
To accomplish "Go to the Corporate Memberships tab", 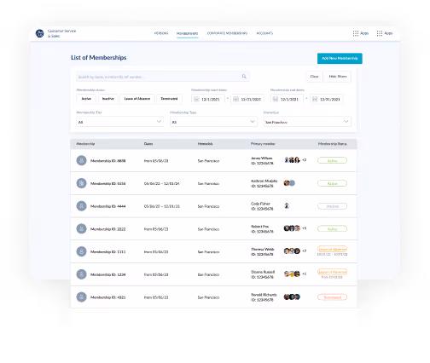I will (227, 33).
